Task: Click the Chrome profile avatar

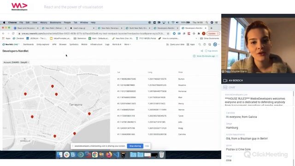Action: pyautogui.click(x=204, y=34)
